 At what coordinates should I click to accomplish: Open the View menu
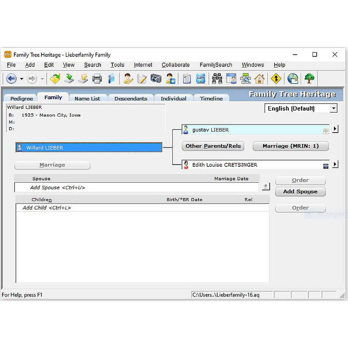click(x=69, y=65)
